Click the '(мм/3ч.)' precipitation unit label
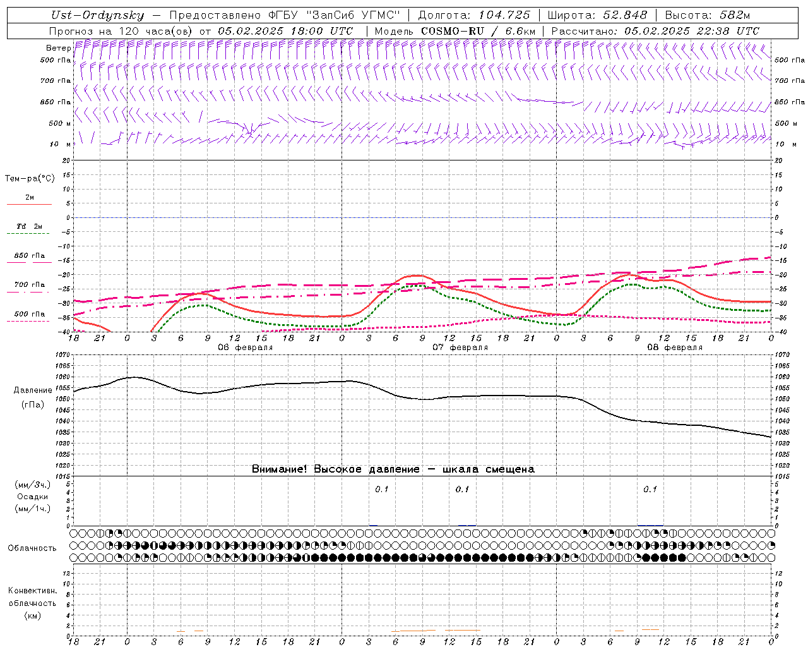Screen dimensions: 808x647 point(33,485)
